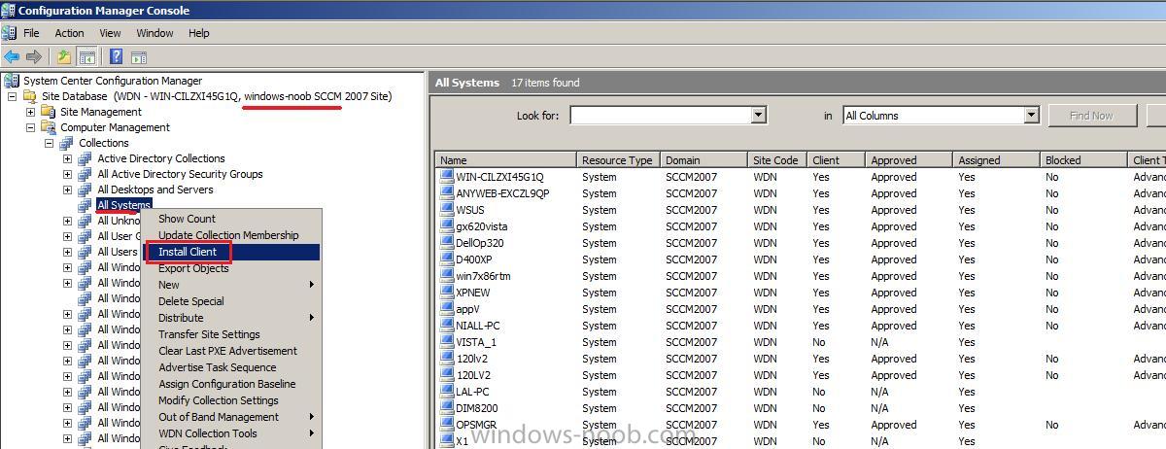Toggle the Show/Hide Console Tree icon
Viewport: 1166px width, 449px height.
tap(87, 57)
